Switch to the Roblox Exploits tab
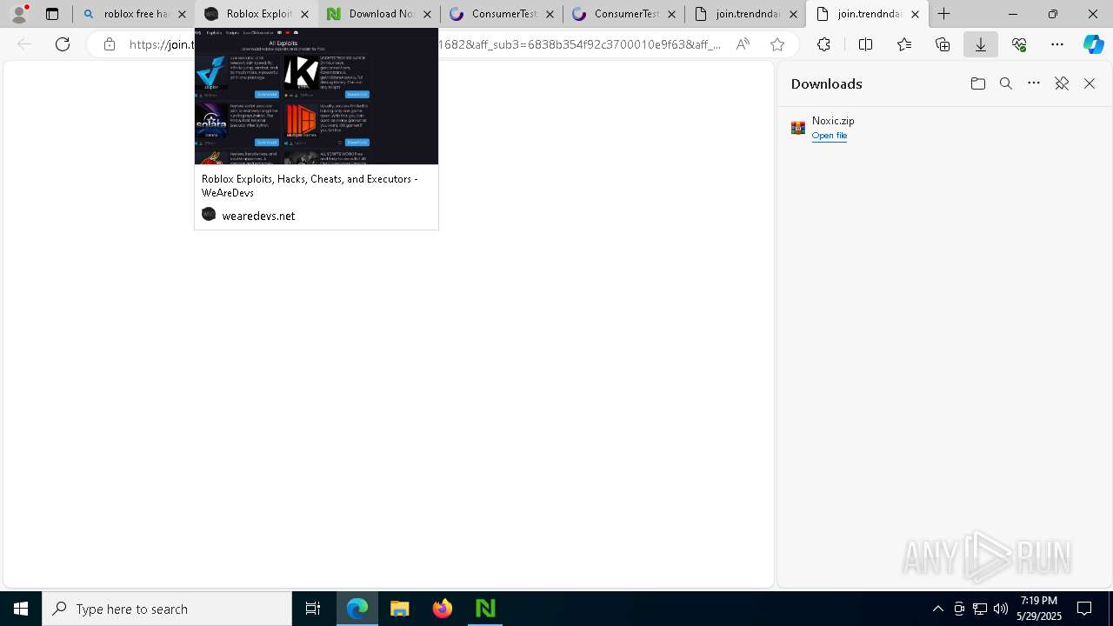Screen dimensions: 1113x626 pos(257,14)
